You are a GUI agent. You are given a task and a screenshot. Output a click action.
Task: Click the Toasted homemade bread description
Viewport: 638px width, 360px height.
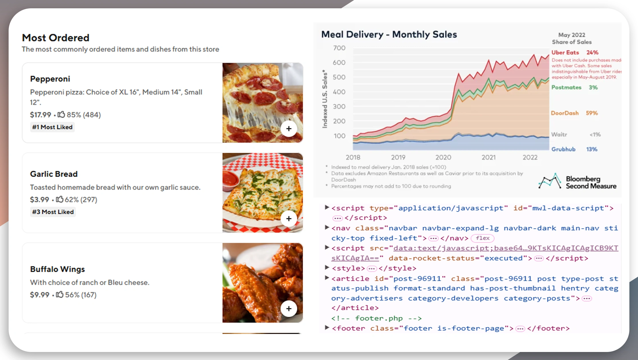tap(115, 187)
